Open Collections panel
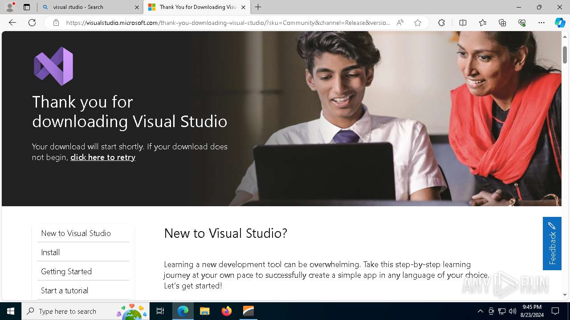The height and width of the screenshot is (320, 570). point(502,23)
